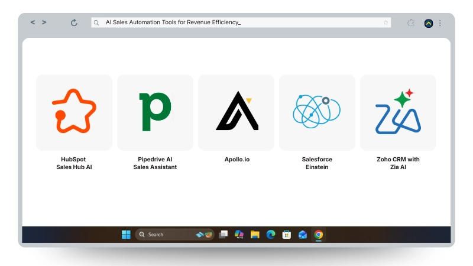
Task: Select the Salesforce Einstein label
Action: 317,163
